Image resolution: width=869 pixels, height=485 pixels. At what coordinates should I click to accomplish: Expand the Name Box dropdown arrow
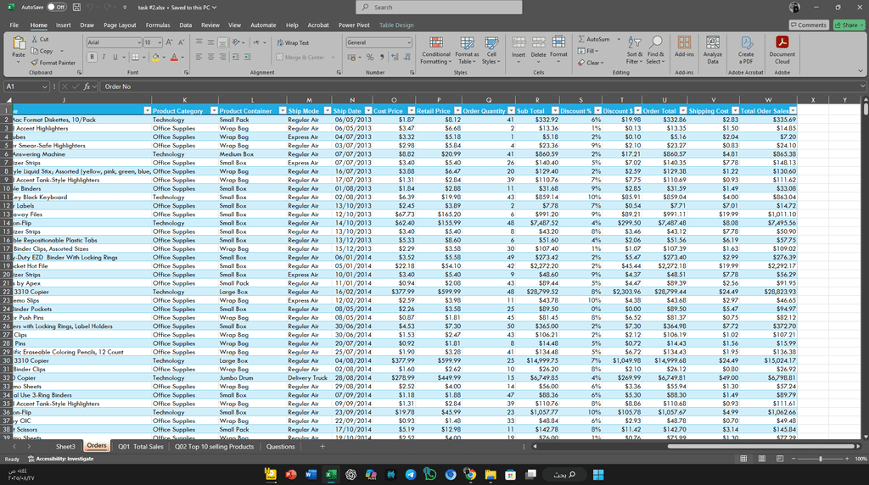pyautogui.click(x=44, y=86)
